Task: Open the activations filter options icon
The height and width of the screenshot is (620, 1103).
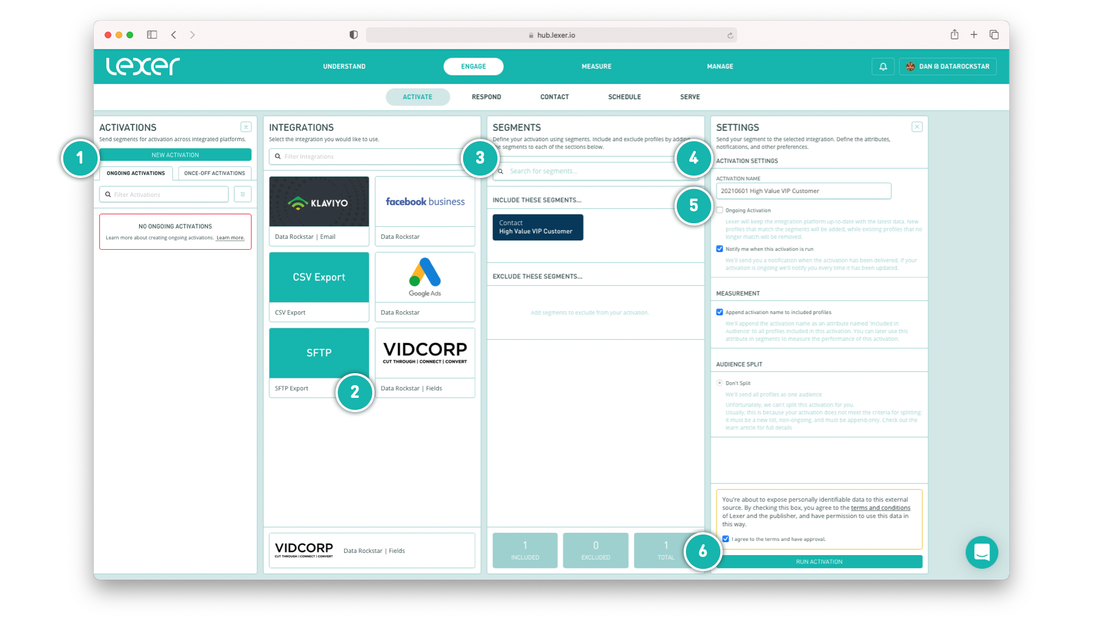Action: click(242, 195)
